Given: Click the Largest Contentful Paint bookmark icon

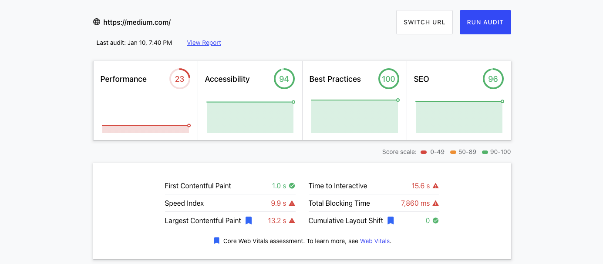Looking at the screenshot, I should 249,221.
